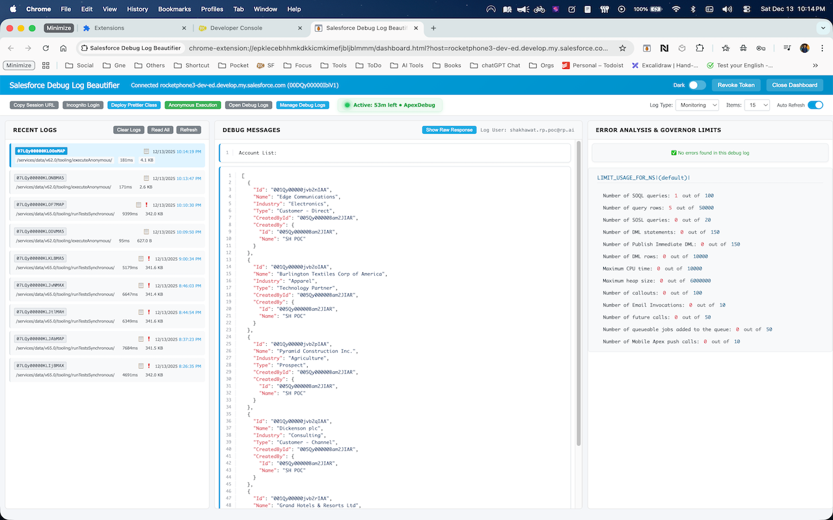Expand the hidden bookmarks chevron
Screen dimensions: 833x520
coord(815,65)
